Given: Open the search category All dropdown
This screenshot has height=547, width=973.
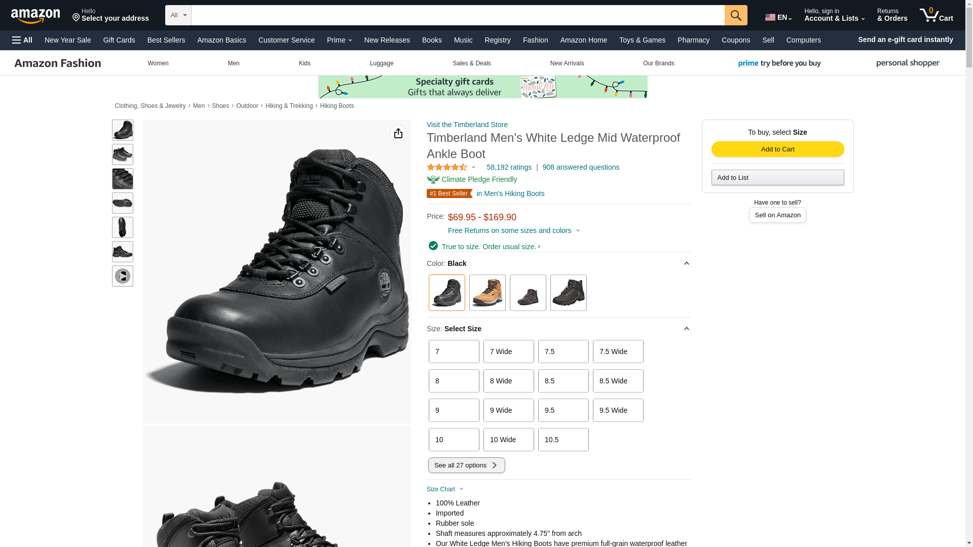Looking at the screenshot, I should 178,15.
